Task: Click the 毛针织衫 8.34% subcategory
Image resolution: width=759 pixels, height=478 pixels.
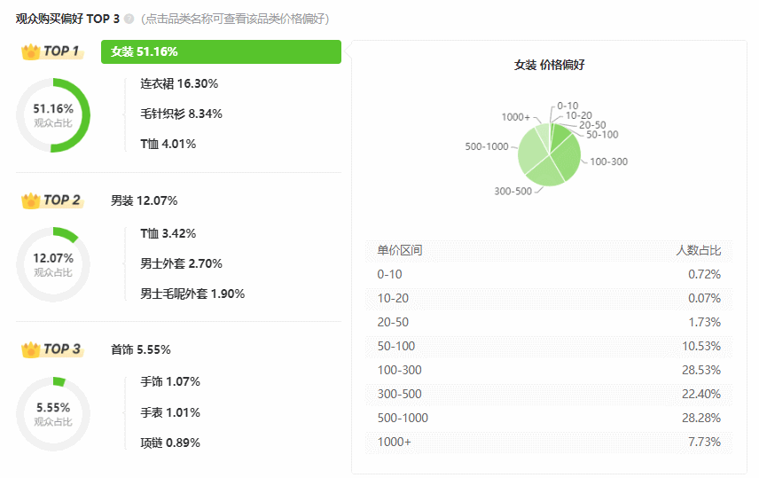Action: click(x=181, y=114)
